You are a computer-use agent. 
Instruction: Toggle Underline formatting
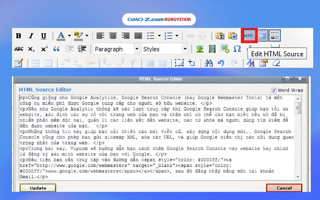pos(44,36)
